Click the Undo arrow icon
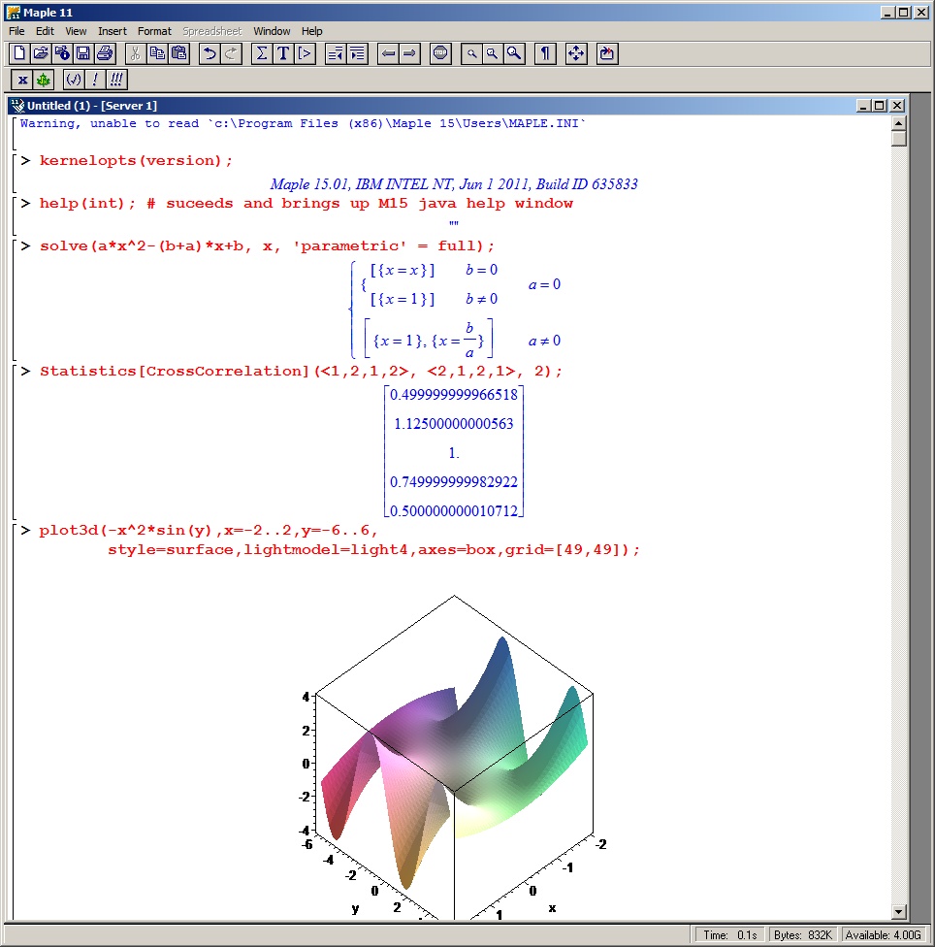 (x=209, y=53)
